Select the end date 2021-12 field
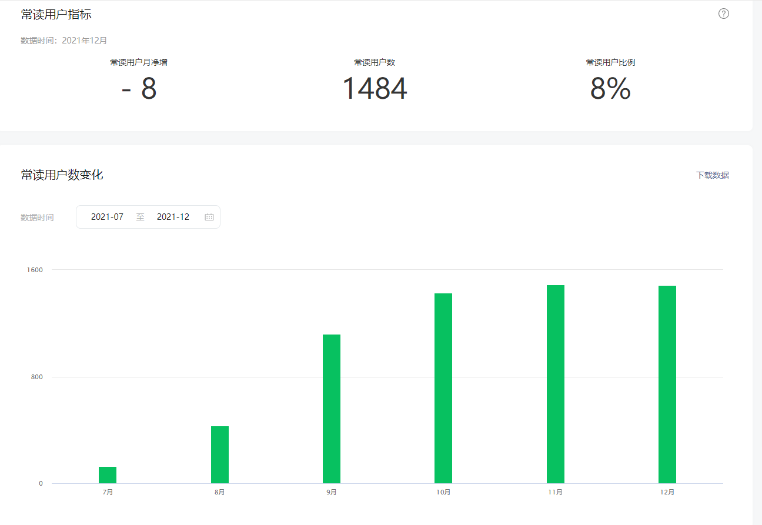The image size is (762, 525). click(173, 217)
